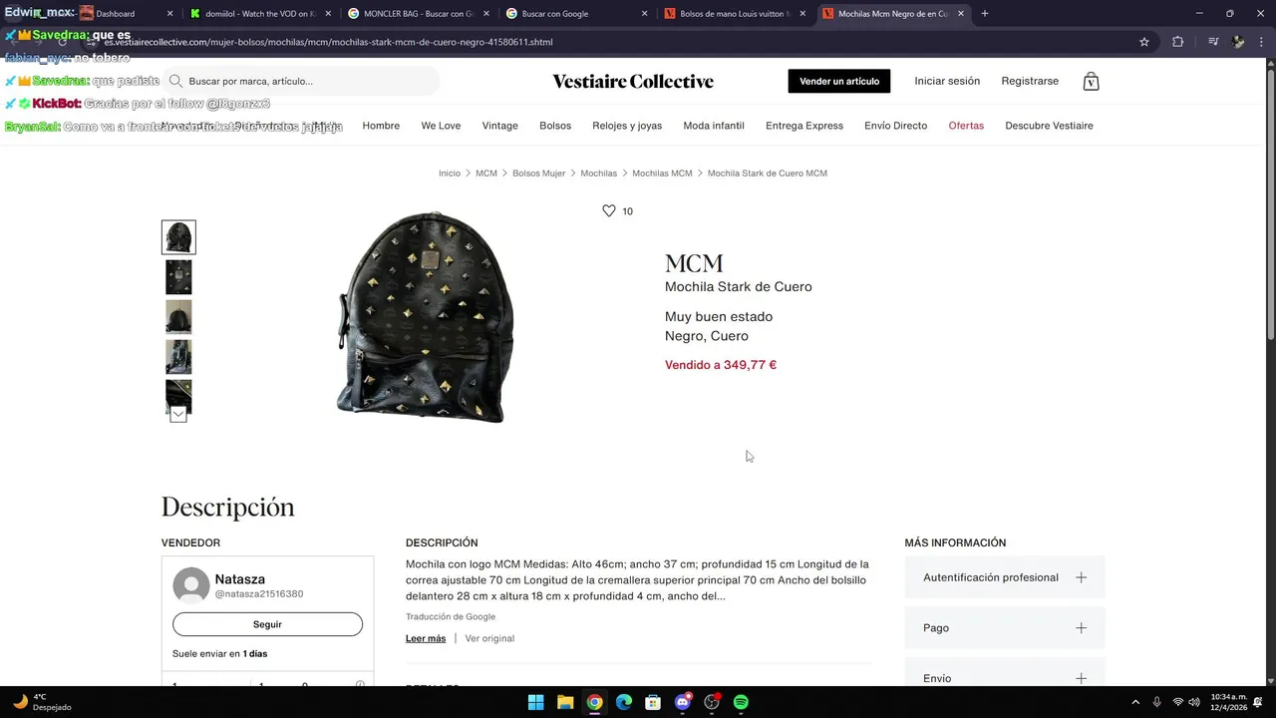This screenshot has width=1276, height=718.
Task: Open a new browser tab
Action: (985, 14)
